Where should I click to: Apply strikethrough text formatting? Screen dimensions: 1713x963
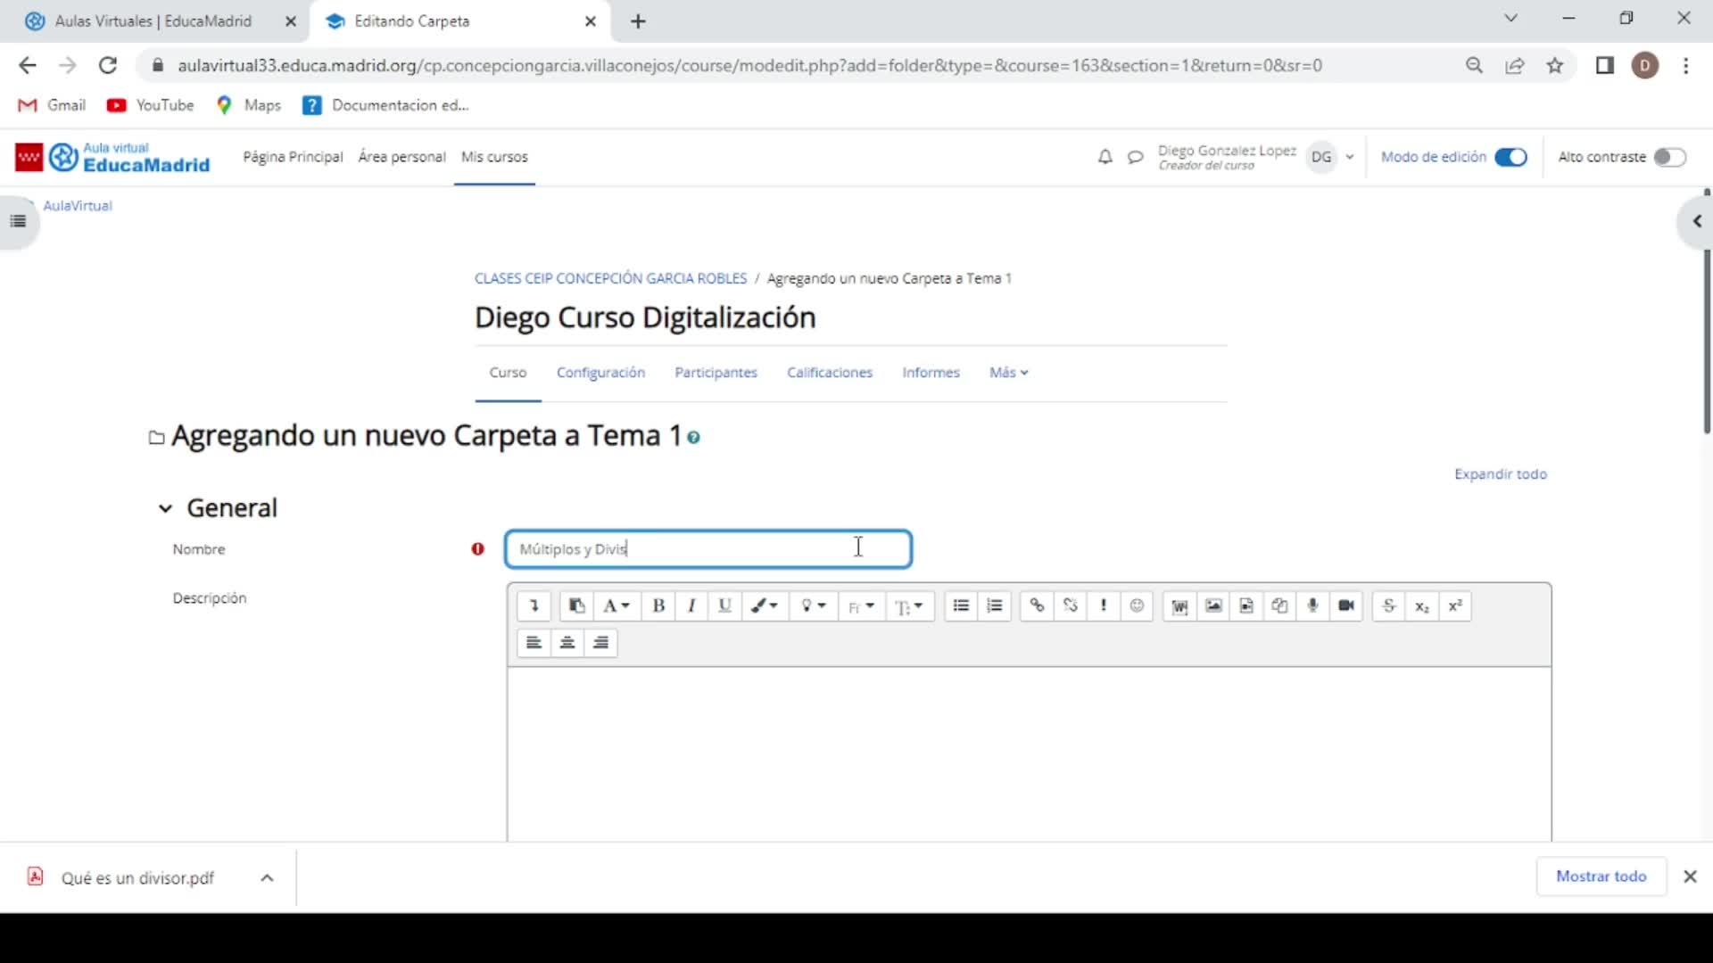click(x=1388, y=606)
